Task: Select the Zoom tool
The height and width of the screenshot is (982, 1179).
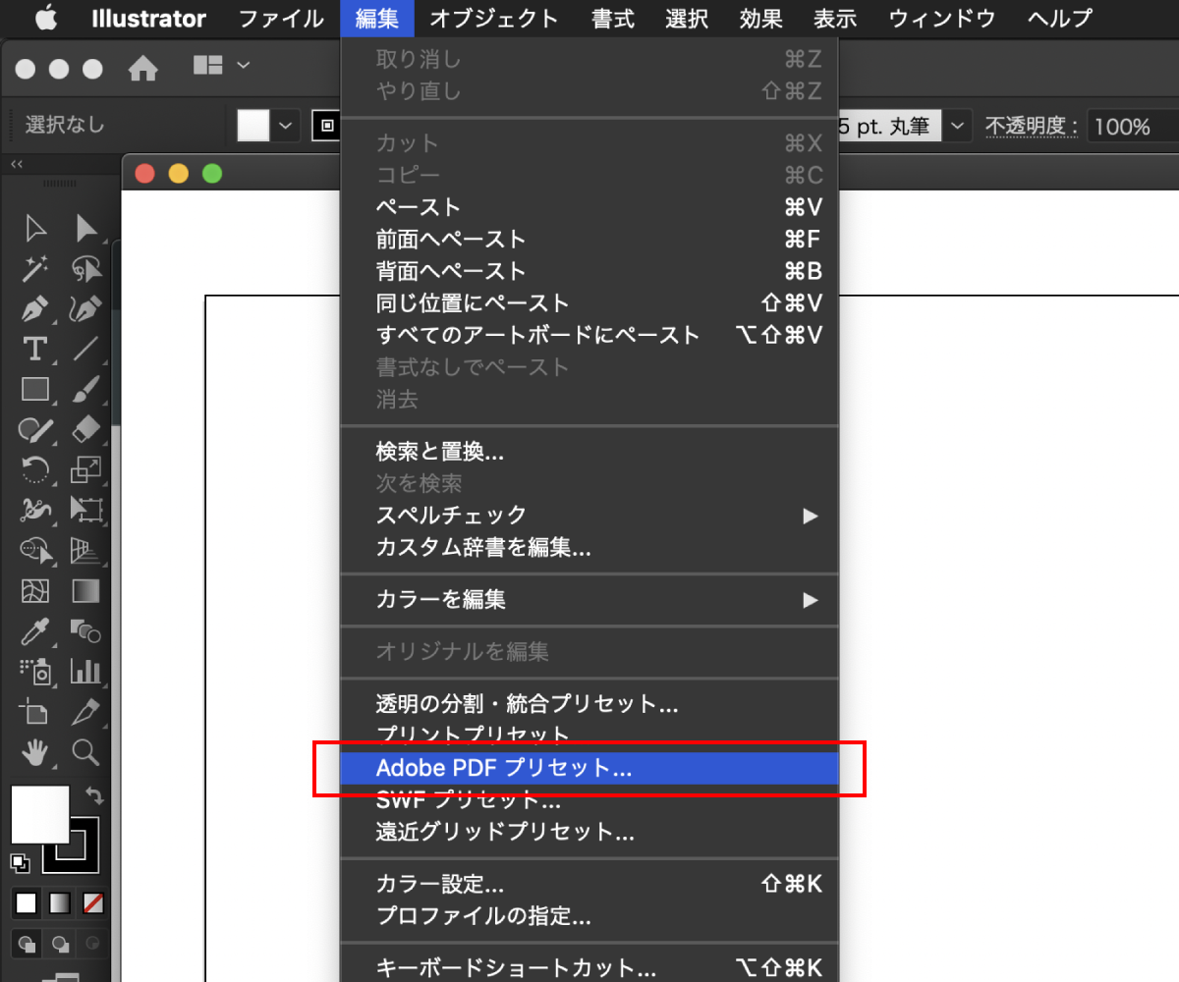Action: [86, 752]
